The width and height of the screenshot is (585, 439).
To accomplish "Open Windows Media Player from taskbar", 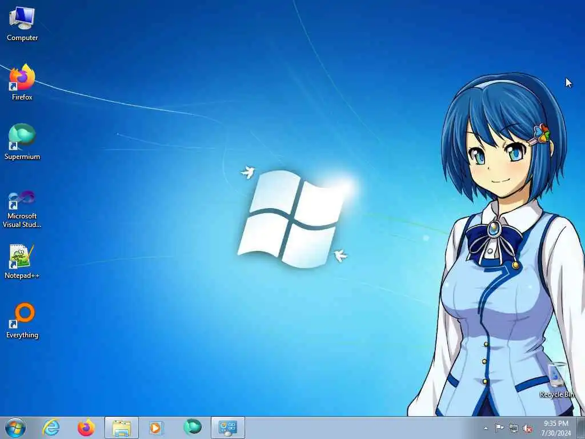I will tap(156, 428).
